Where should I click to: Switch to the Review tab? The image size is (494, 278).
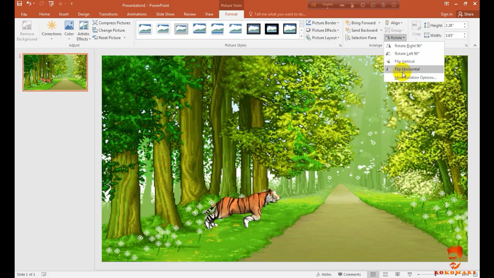pos(190,14)
